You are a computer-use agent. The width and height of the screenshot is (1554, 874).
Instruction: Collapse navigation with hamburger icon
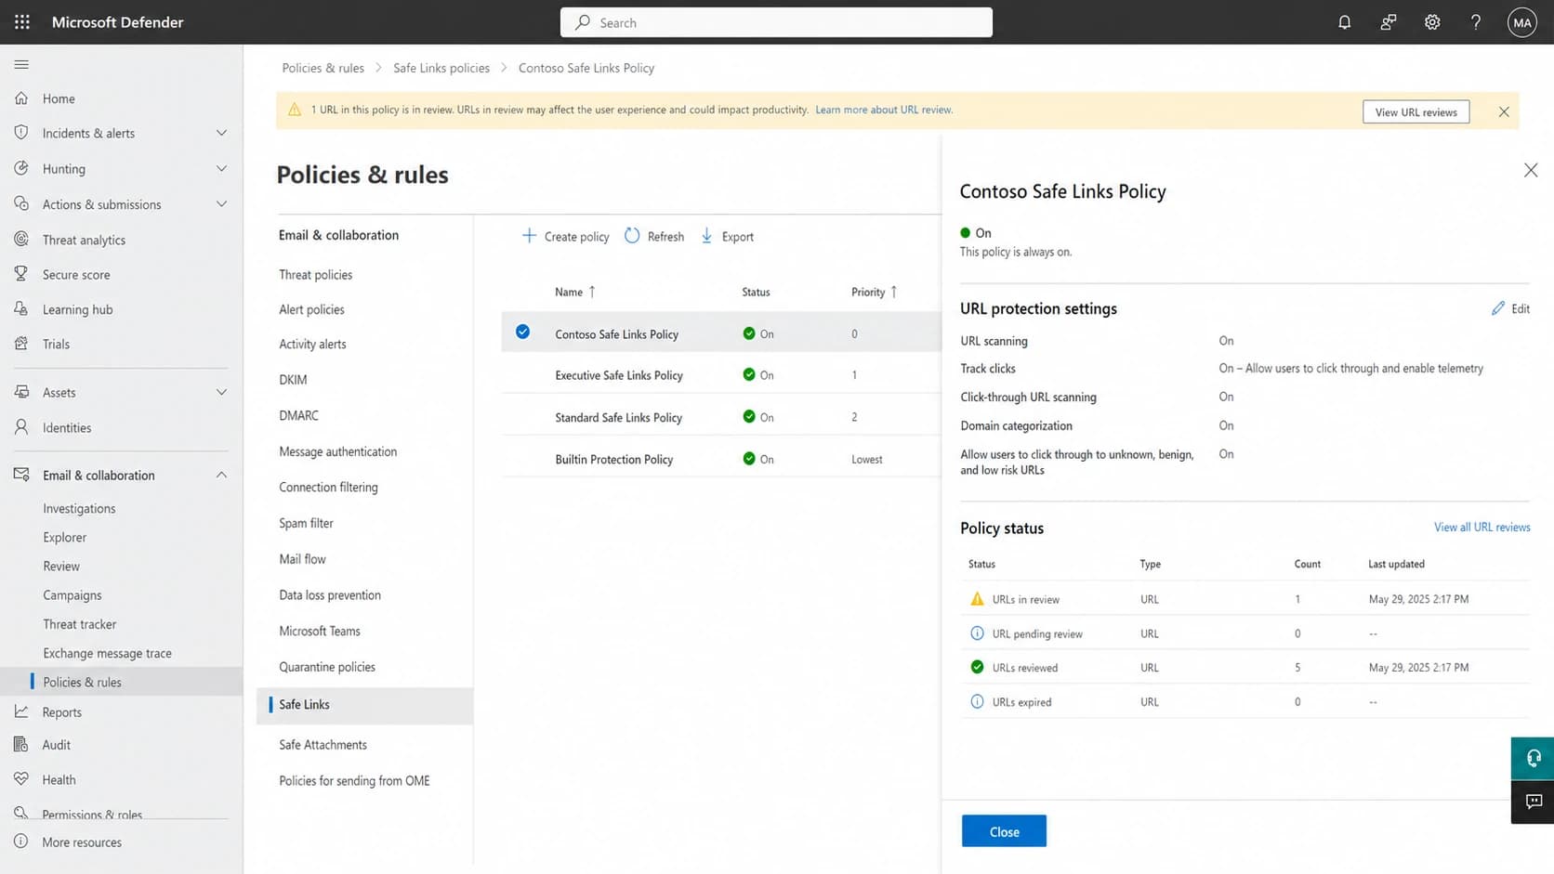[x=21, y=64]
